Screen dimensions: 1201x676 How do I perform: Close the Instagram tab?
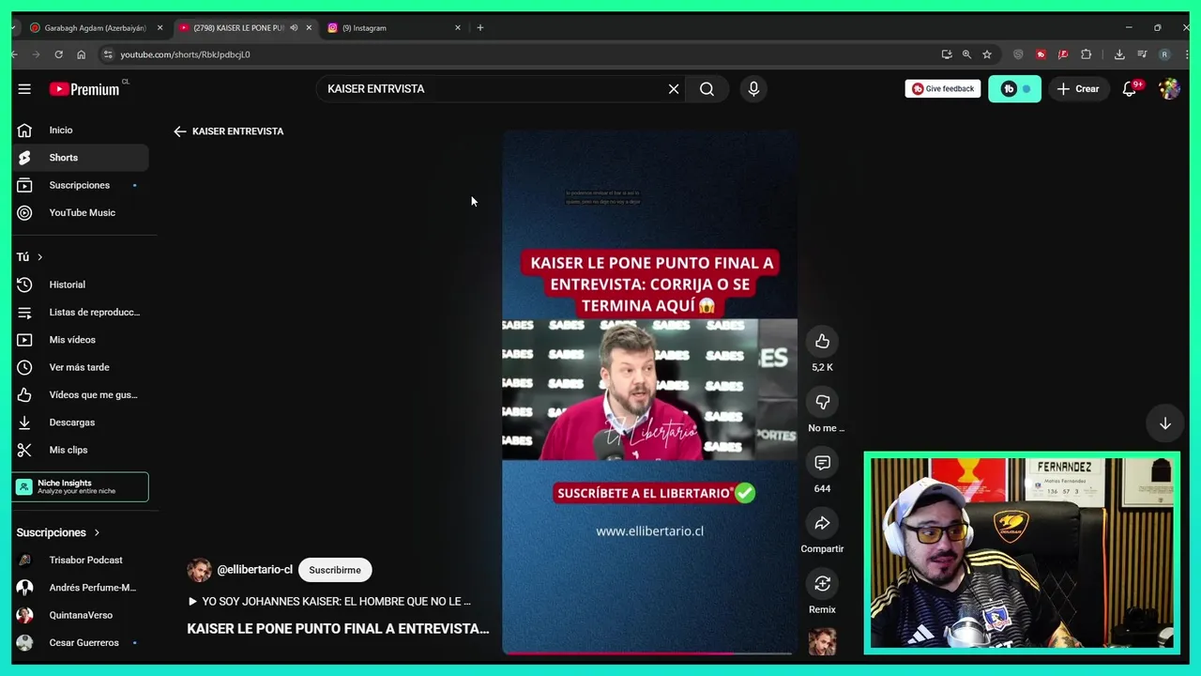[x=458, y=28]
